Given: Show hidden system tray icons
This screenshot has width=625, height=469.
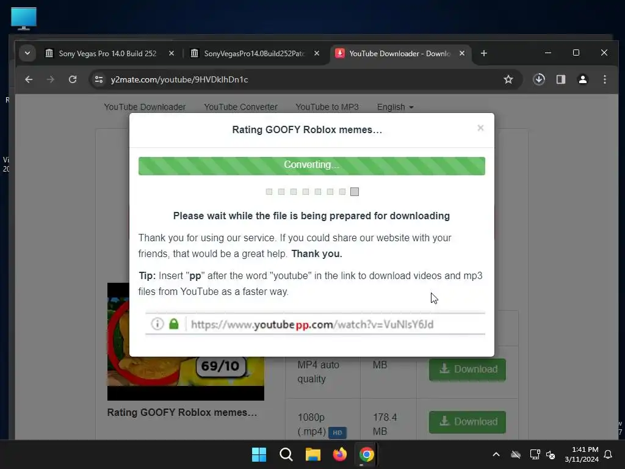Looking at the screenshot, I should tap(496, 454).
